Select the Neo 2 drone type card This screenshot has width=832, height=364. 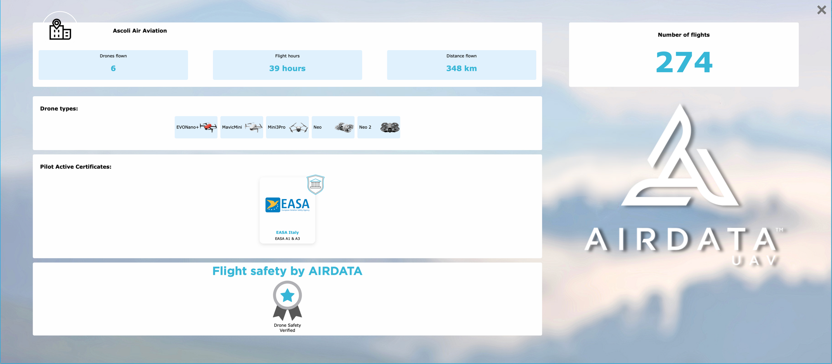coord(379,127)
